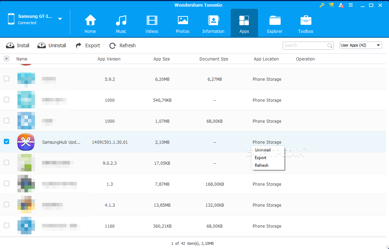Image resolution: width=389 pixels, height=249 pixels.
Task: Click the 13,85MB app size cell
Action: [x=162, y=205]
